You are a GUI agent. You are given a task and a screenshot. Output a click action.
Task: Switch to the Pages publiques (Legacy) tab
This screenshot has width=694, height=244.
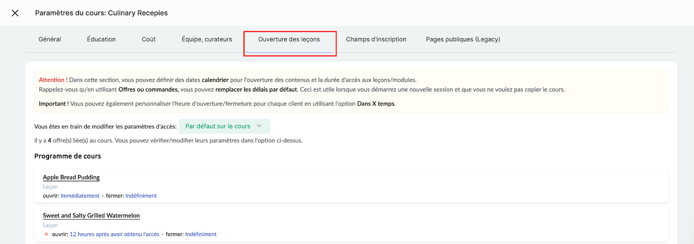tap(463, 39)
